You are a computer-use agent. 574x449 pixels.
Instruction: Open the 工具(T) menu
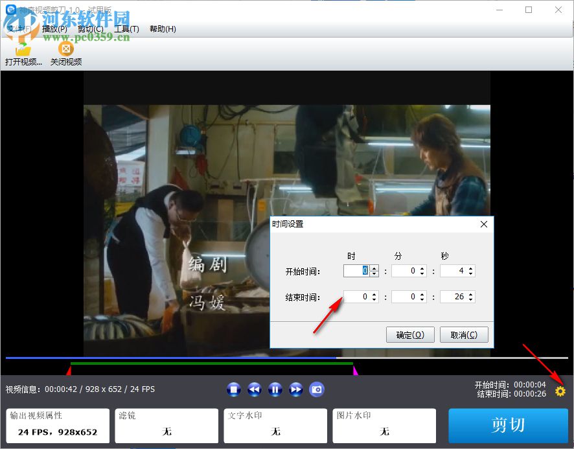coord(126,29)
